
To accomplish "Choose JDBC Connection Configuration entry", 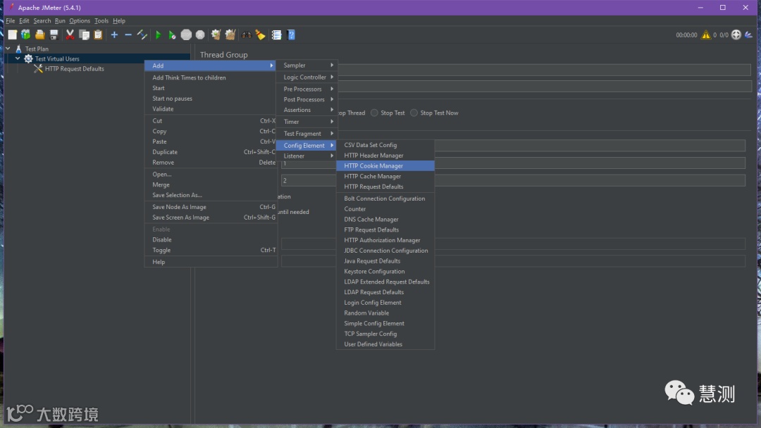I will click(x=385, y=251).
